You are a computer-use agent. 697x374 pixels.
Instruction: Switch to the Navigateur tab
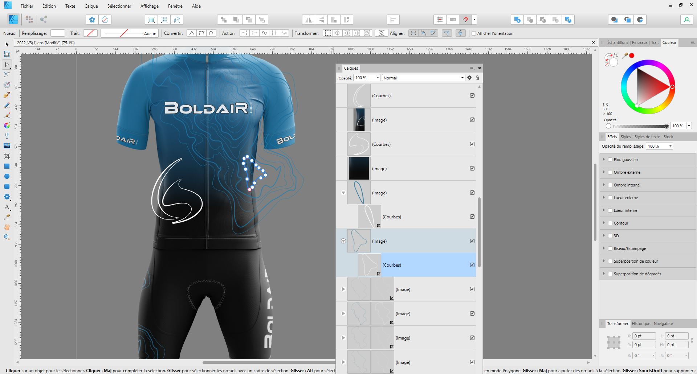point(663,324)
